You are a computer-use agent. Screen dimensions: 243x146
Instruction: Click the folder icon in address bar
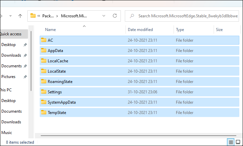pyautogui.click(x=33, y=16)
